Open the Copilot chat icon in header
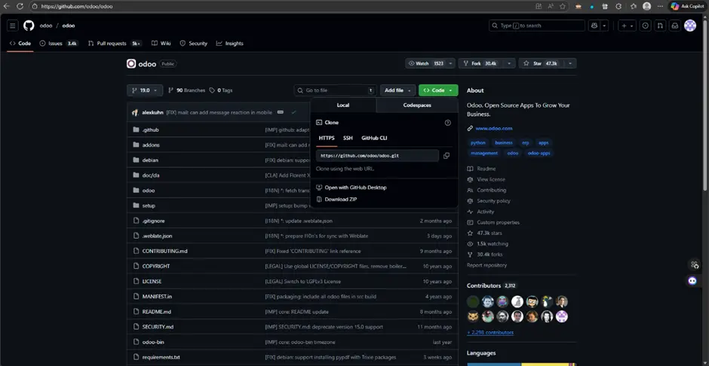The width and height of the screenshot is (709, 366). click(594, 26)
